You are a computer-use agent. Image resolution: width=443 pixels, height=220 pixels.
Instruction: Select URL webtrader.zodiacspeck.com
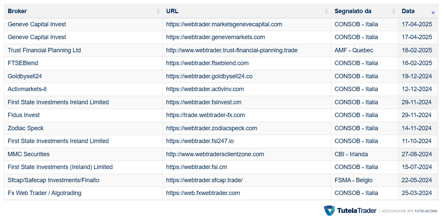tap(212, 128)
